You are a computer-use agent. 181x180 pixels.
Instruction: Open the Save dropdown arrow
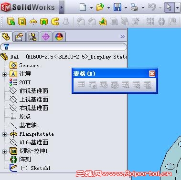[x=126, y=8]
